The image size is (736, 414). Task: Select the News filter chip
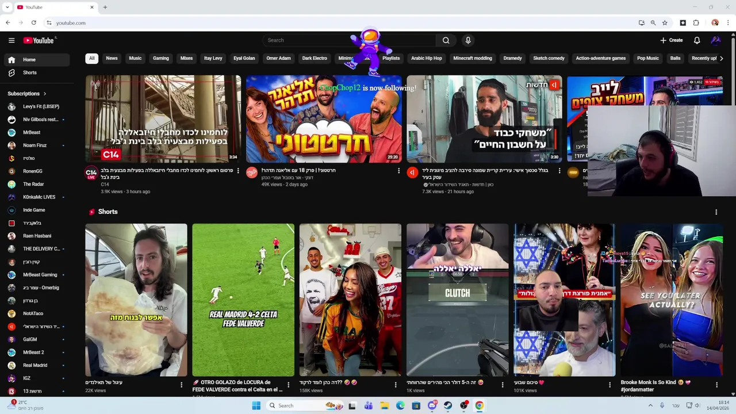tap(112, 58)
